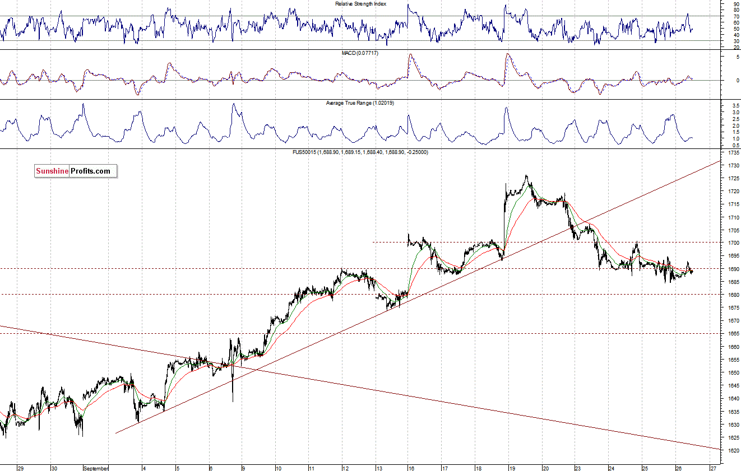Select the 26 date axis label
Screen dimensions: 741x471
678,468
